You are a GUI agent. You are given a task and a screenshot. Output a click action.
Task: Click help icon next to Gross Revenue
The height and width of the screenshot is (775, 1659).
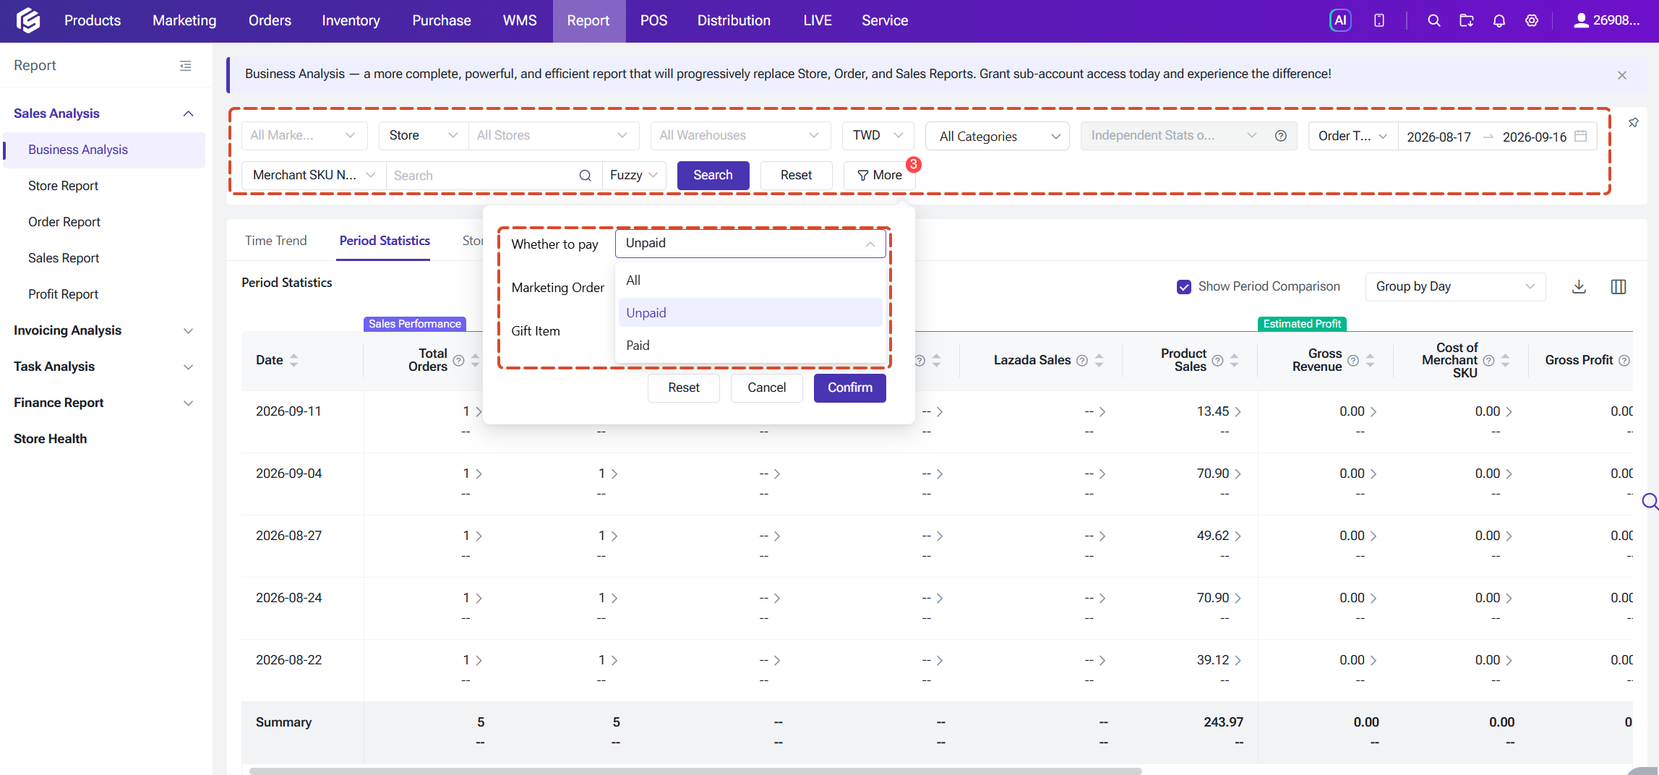coord(1353,361)
